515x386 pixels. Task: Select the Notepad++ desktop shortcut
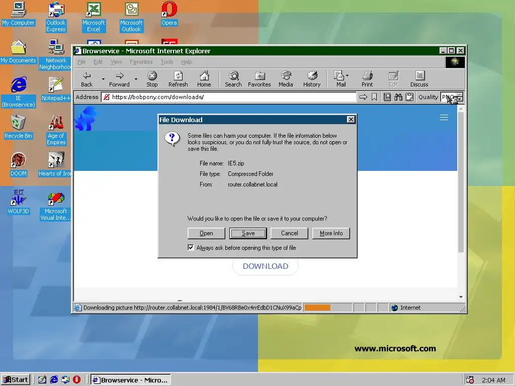56,89
